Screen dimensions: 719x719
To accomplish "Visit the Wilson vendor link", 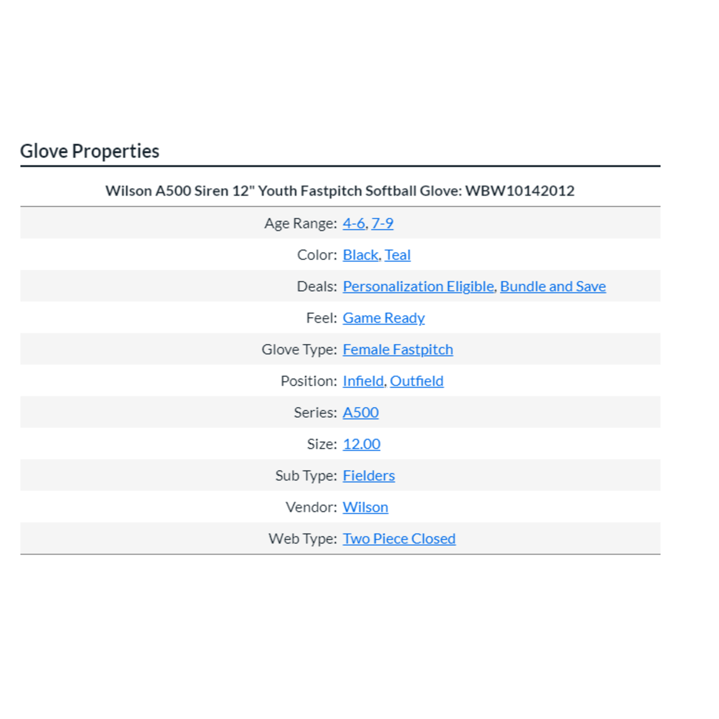I will point(365,507).
